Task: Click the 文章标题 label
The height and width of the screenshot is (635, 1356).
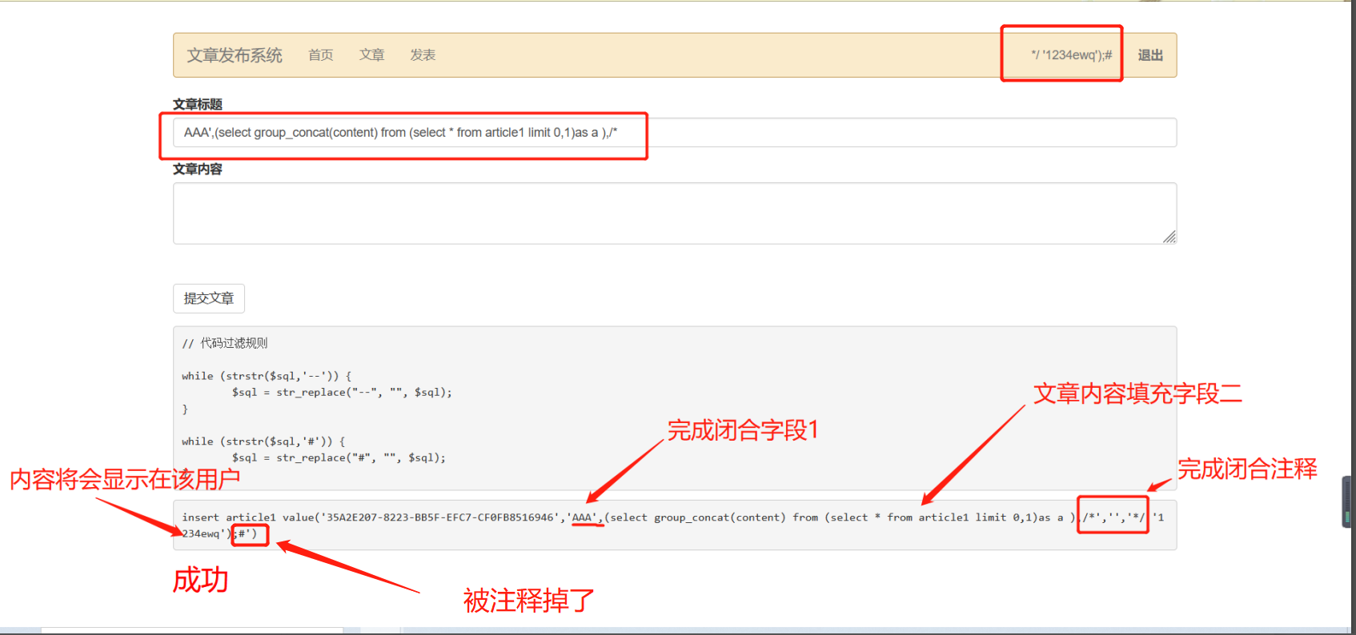Action: (x=198, y=104)
